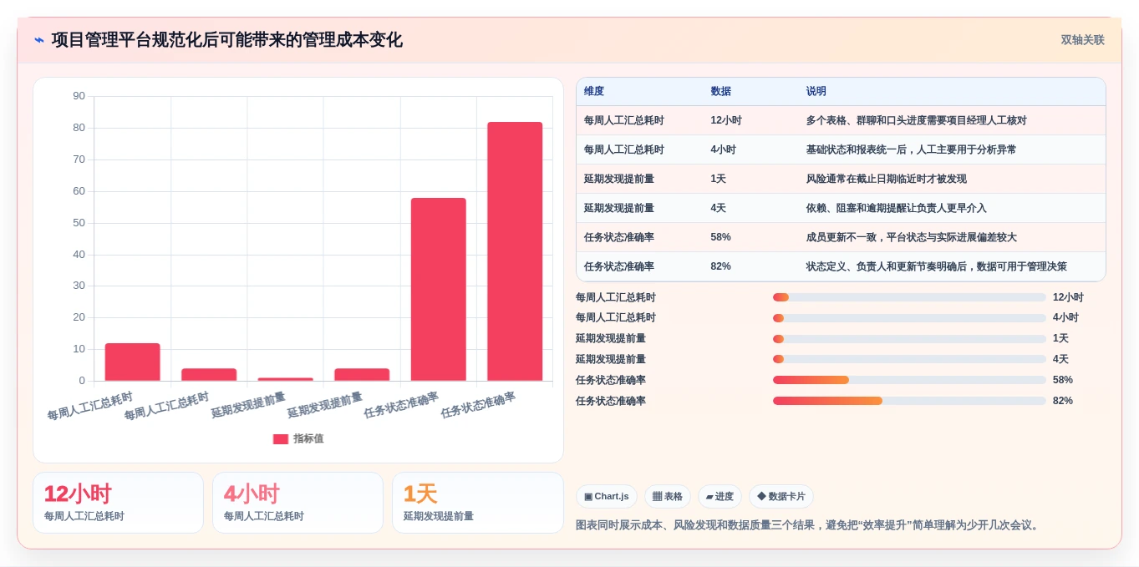
Task: Toggle the 指标值 legend color swatch
Action: point(280,438)
